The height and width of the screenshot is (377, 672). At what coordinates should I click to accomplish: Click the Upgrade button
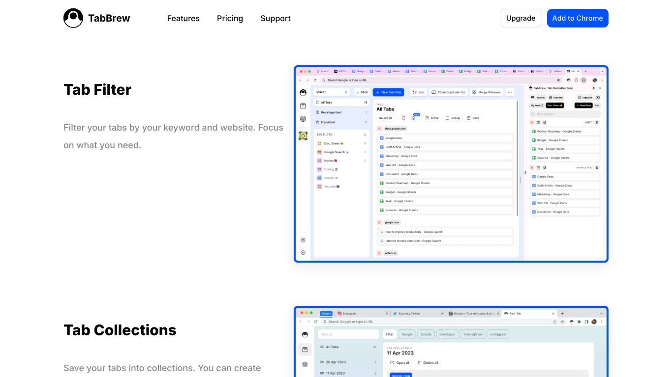point(520,18)
